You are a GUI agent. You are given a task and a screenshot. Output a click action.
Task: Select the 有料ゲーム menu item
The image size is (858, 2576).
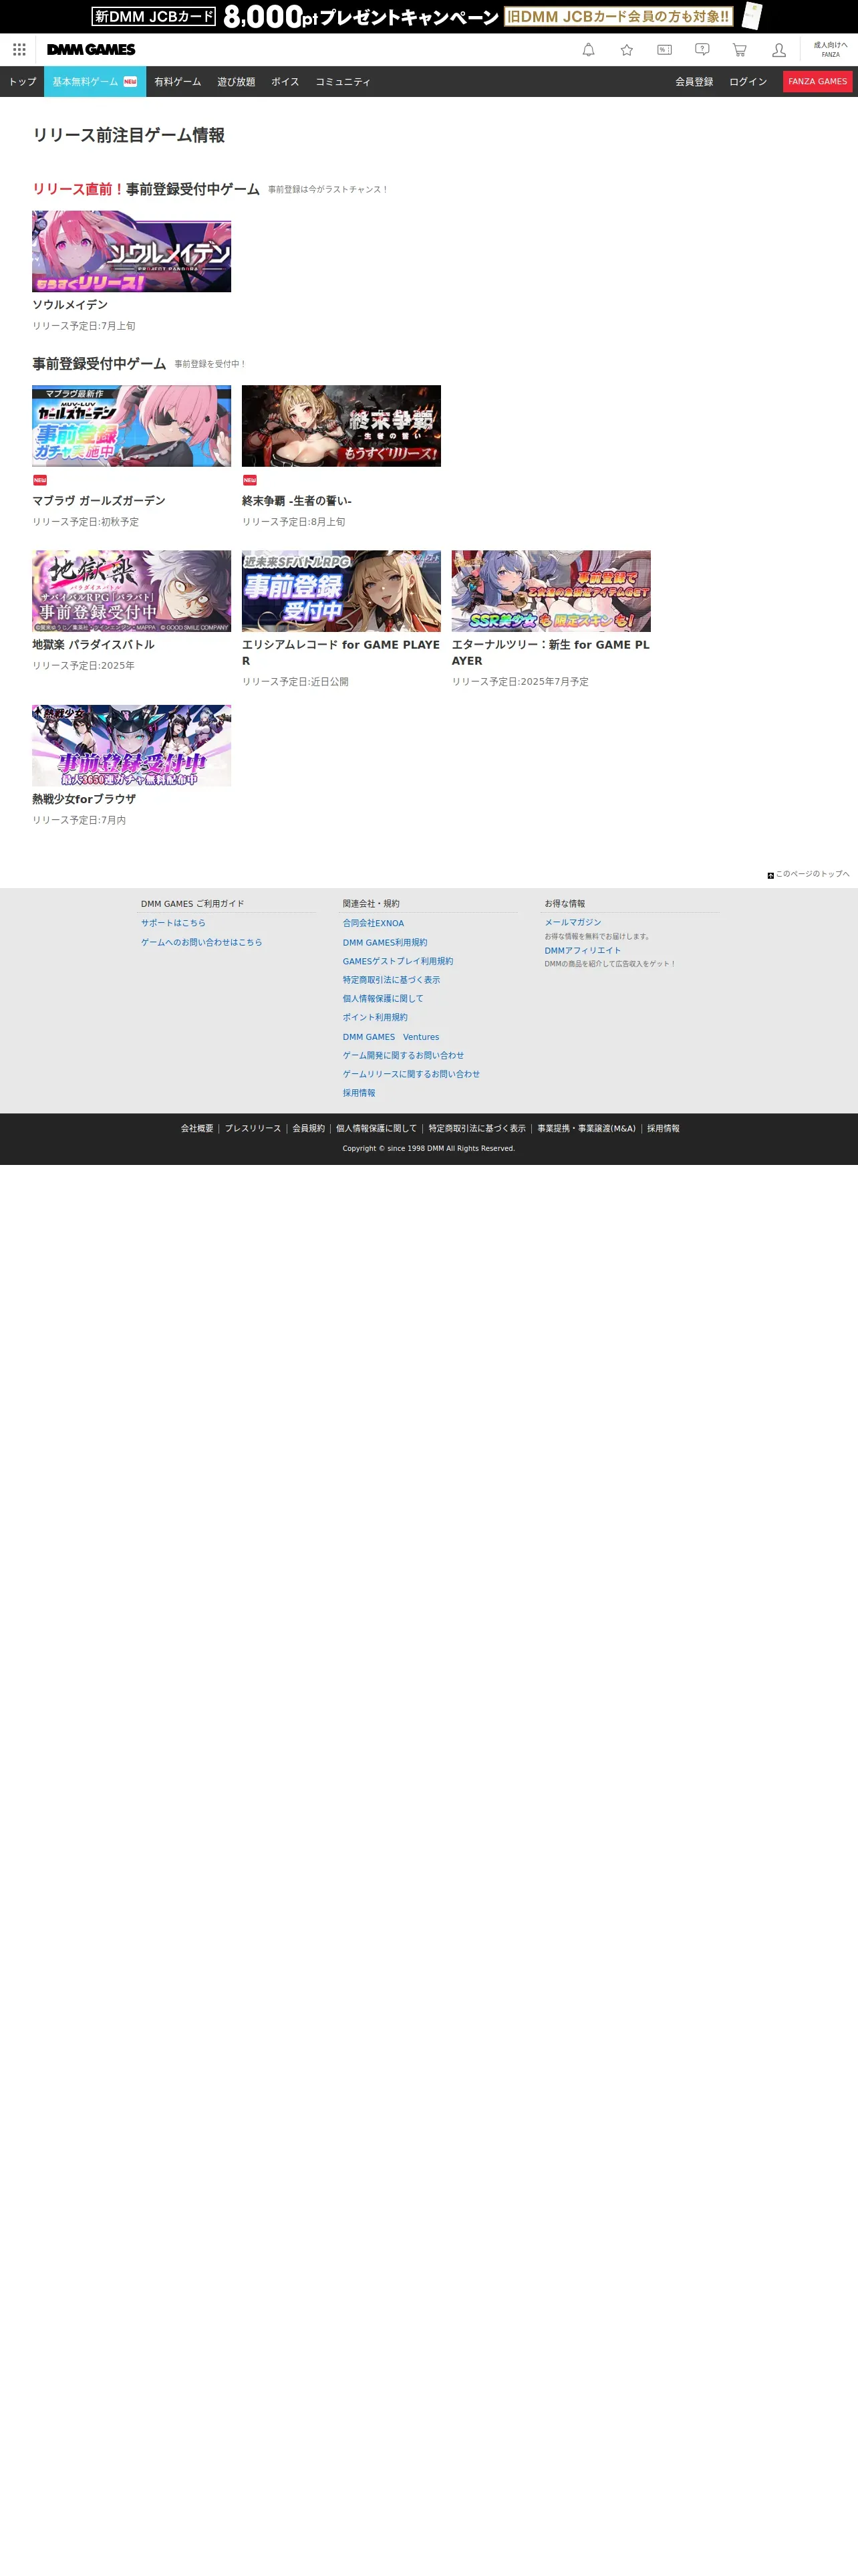[178, 82]
